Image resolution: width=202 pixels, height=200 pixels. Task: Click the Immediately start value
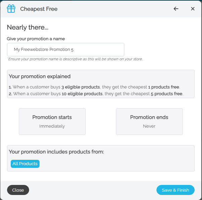tap(52, 126)
